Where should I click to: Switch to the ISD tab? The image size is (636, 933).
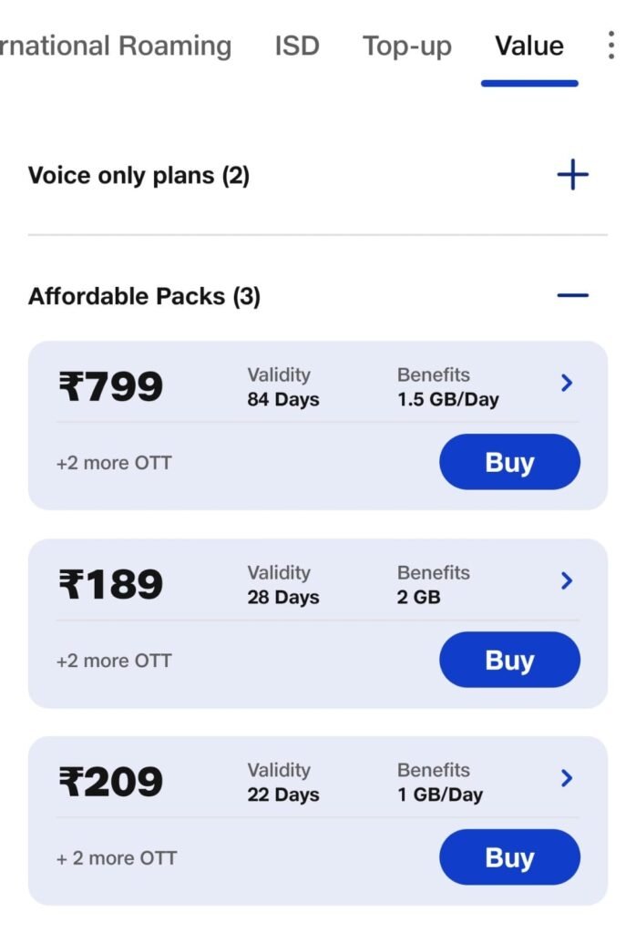pos(297,46)
